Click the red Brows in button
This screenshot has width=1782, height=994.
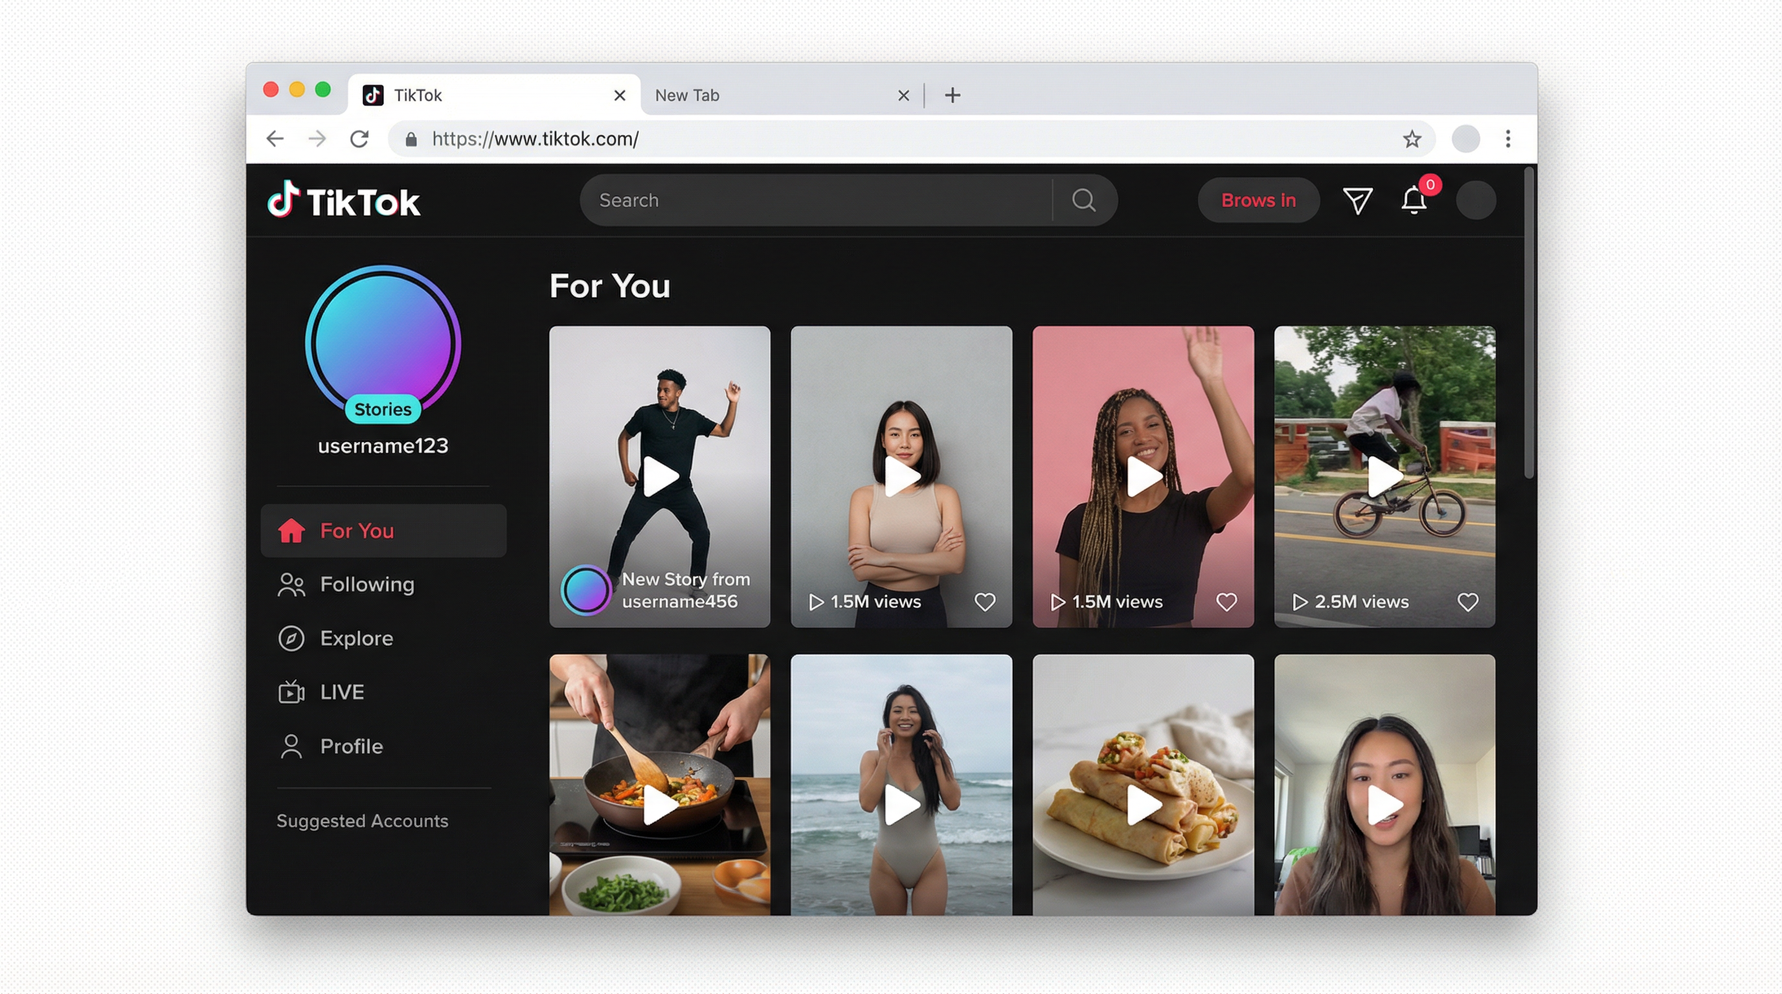click(1258, 201)
